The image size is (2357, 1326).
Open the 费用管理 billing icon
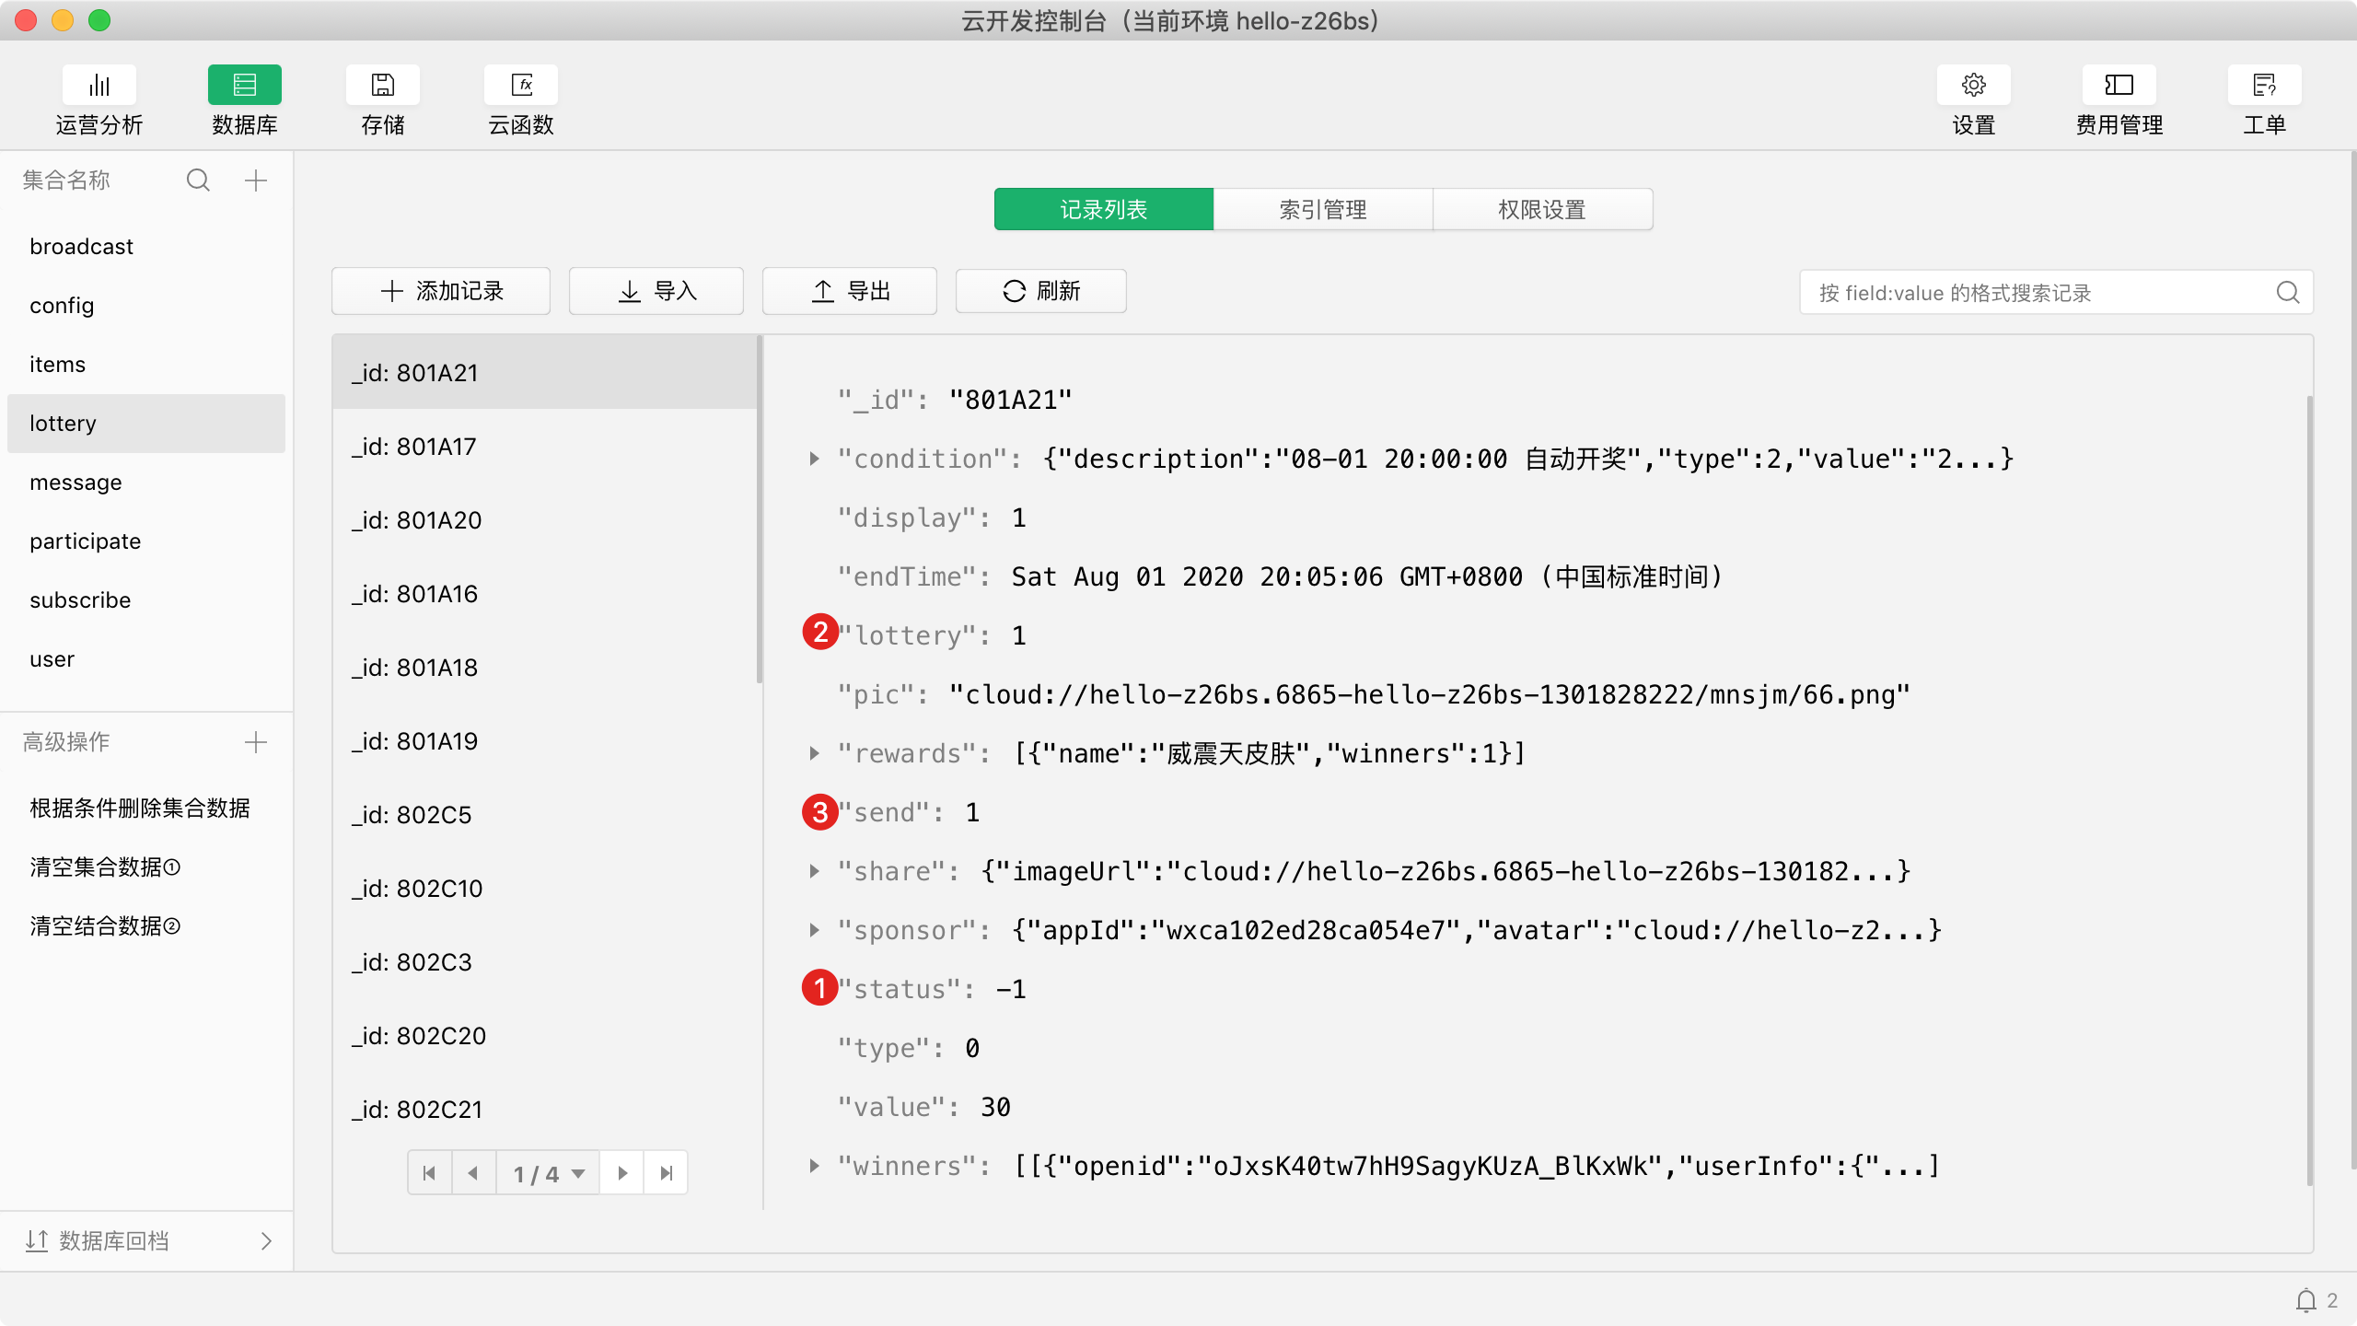tap(2119, 86)
